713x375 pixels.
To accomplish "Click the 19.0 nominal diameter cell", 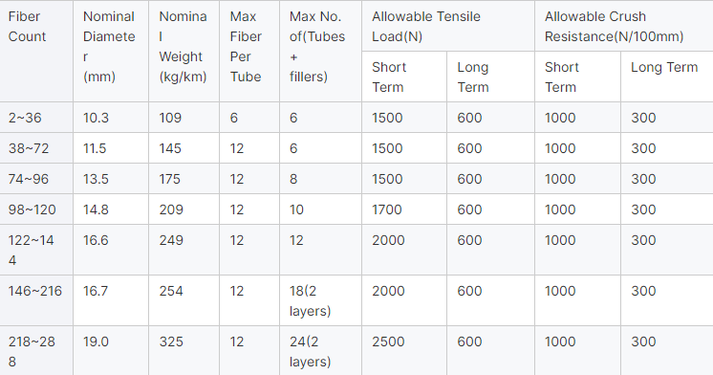I will (x=111, y=350).
